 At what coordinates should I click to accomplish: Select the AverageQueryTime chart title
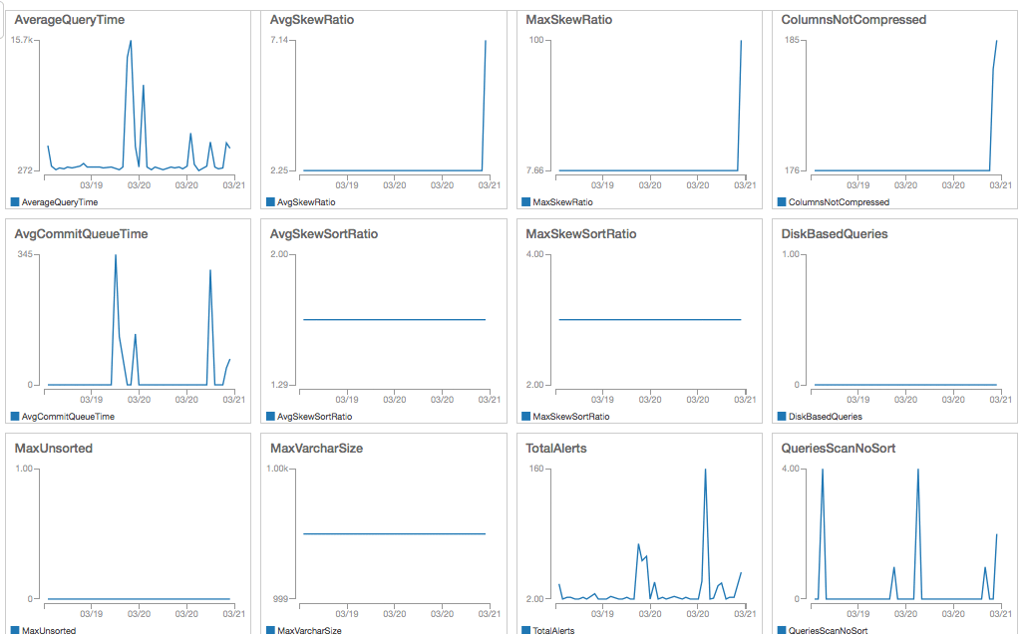click(70, 19)
